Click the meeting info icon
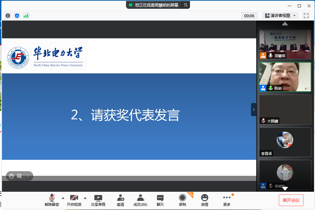This screenshot has height=210, width=315. pyautogui.click(x=8, y=16)
